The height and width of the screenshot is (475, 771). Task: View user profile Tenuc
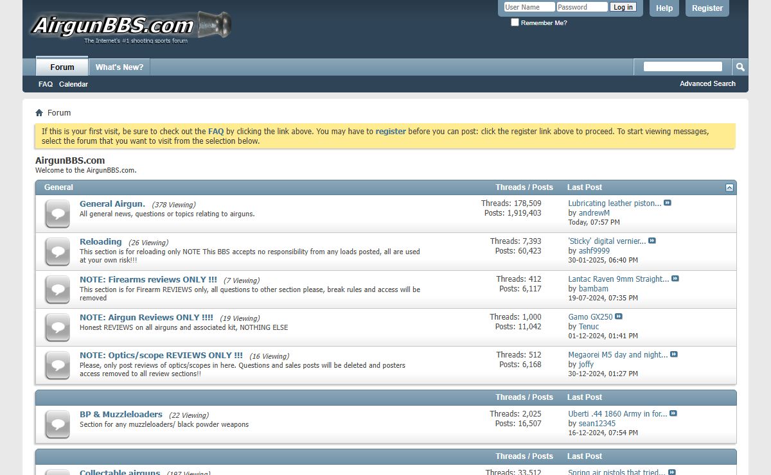point(589,326)
